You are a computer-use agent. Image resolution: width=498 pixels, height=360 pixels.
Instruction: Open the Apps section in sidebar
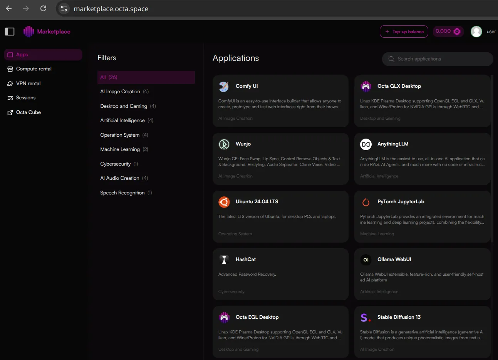click(43, 55)
